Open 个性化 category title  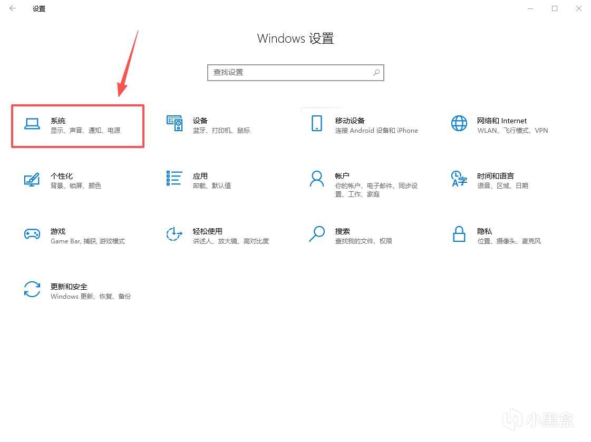point(62,176)
